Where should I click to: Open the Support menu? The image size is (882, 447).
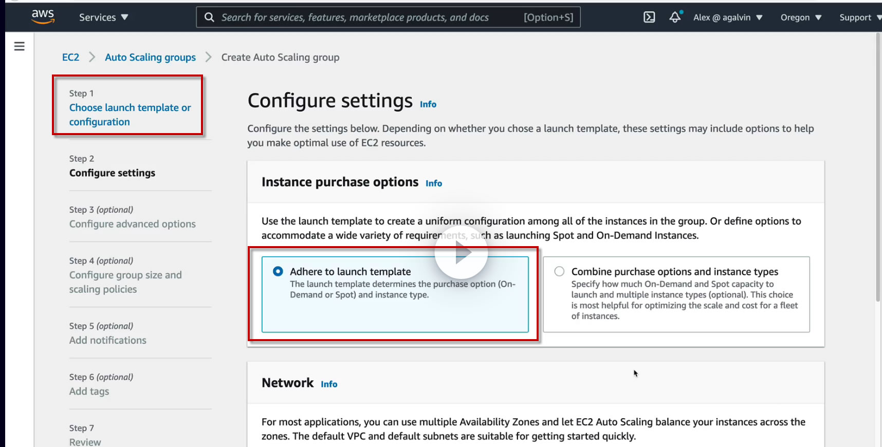[859, 17]
